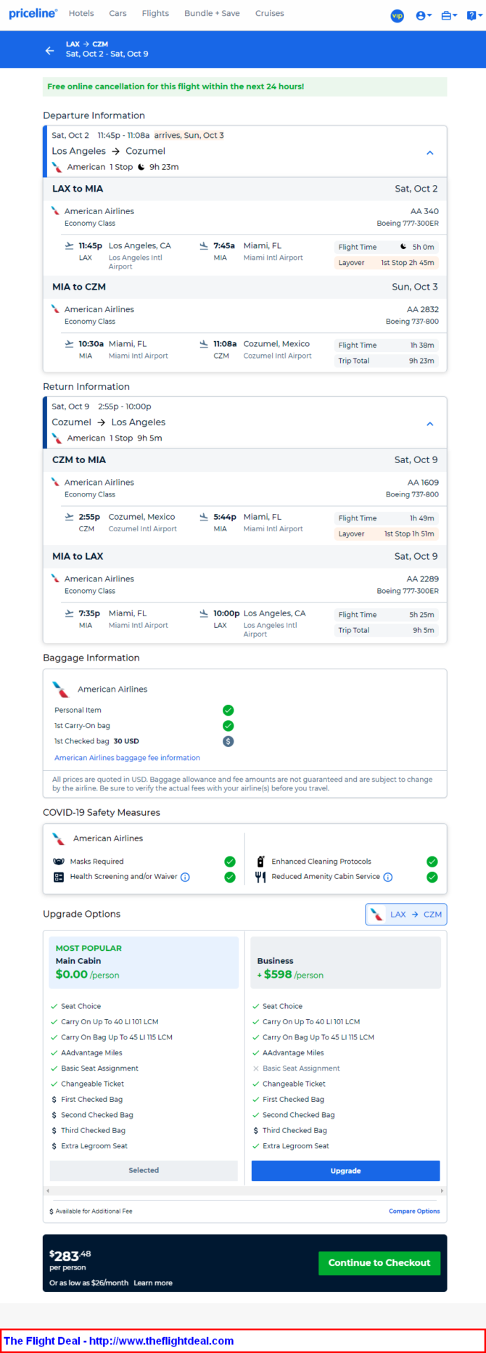Screen dimensions: 486x1353
Task: Click the 'AA 2832' flight number
Action: [422, 309]
